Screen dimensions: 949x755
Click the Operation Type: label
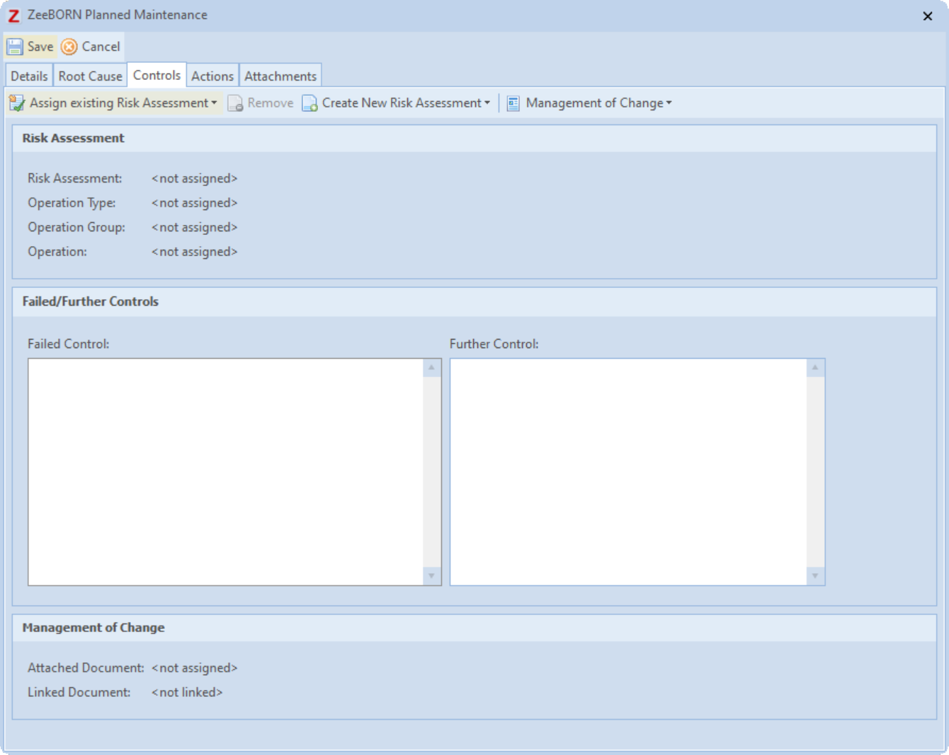72,203
